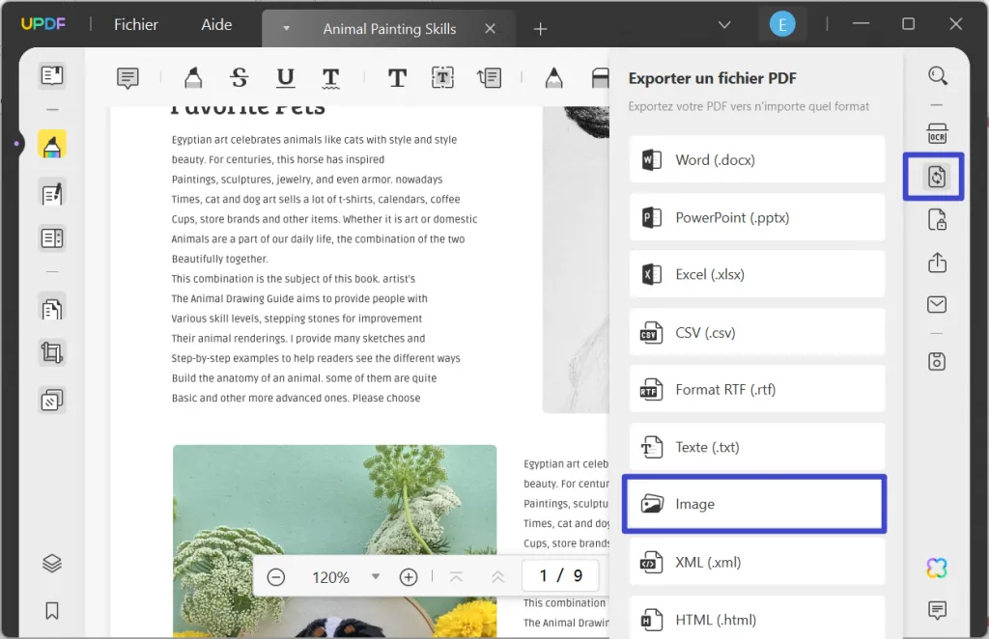Select the Text comment tool
The image size is (989, 639).
(397, 77)
